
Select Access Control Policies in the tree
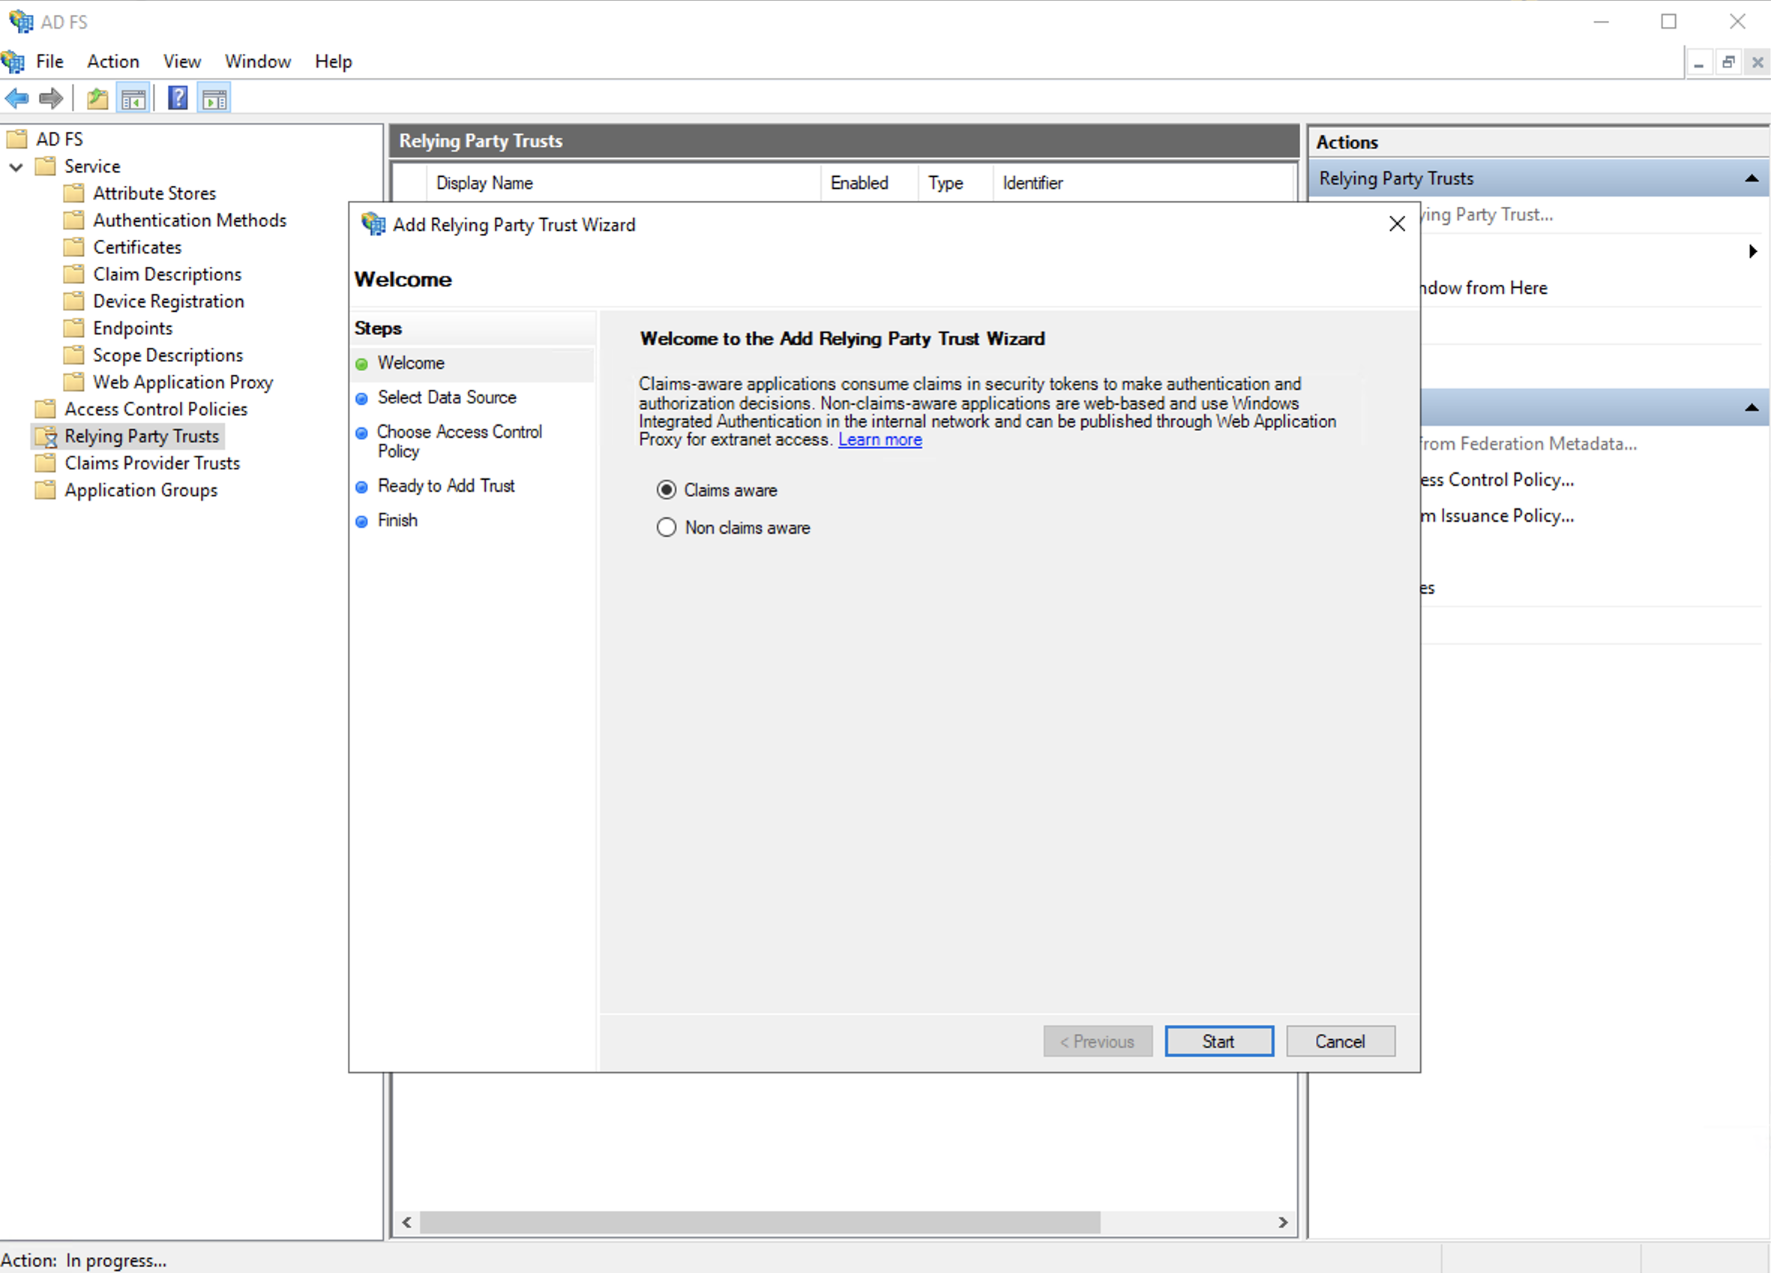click(156, 409)
